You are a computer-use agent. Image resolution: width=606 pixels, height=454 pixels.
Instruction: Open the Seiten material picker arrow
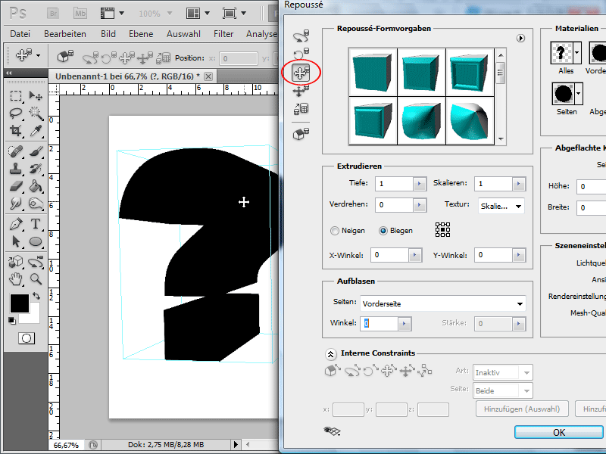click(x=579, y=93)
